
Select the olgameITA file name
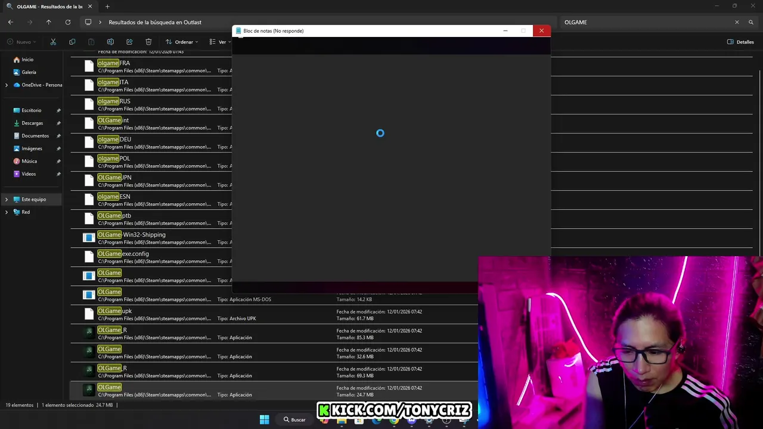(113, 82)
